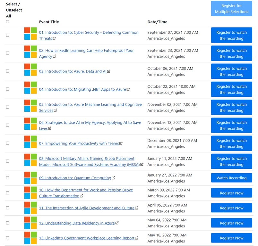The height and width of the screenshot is (246, 258).
Task: Check the box for LinkedIn's Government Workplace Report
Action: click(7, 238)
